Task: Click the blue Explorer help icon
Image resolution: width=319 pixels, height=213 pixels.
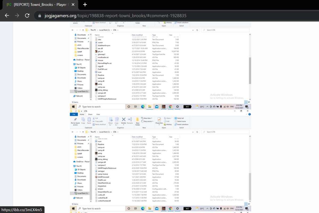Action: tap(250, 114)
